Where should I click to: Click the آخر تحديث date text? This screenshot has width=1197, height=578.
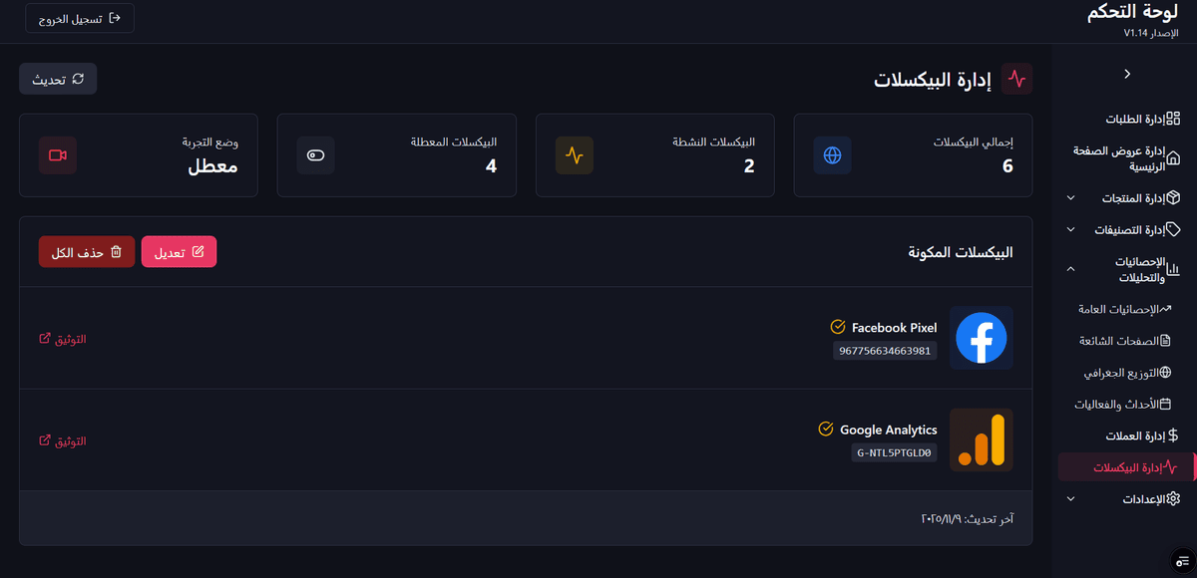pos(967,518)
